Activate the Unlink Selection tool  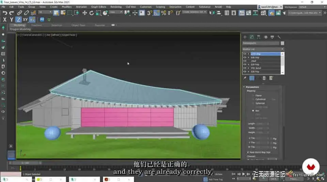[26, 13]
